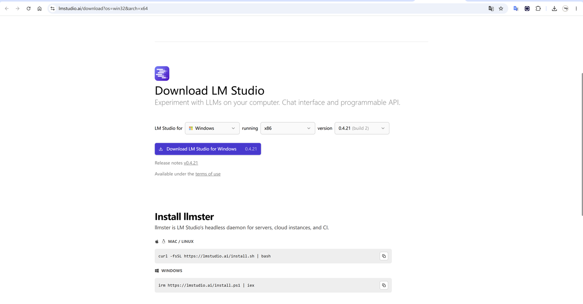The image size is (583, 304).
Task: Click the "running" label
Action: click(250, 128)
